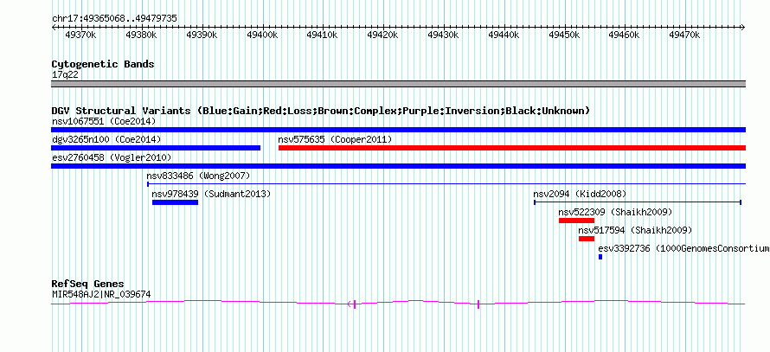Screen dimensions: 770x352
Task: Click the Cytogenetic Bands track heading
Action: pos(103,64)
